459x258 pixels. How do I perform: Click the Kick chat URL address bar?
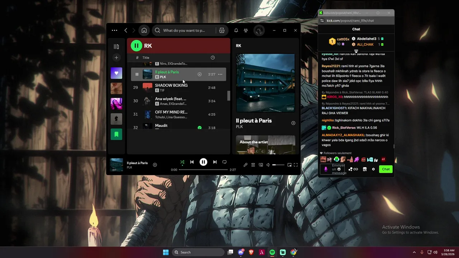350,20
